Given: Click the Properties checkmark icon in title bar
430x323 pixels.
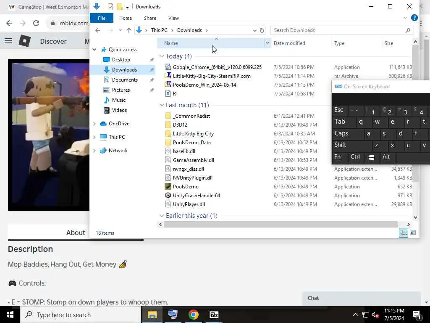Looking at the screenshot, I should point(110,7).
